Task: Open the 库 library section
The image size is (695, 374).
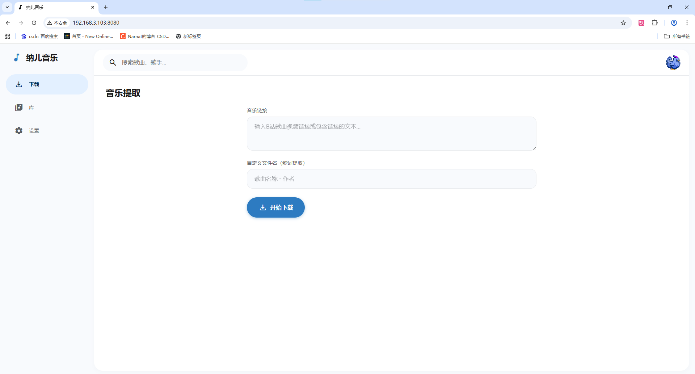Action: pyautogui.click(x=47, y=108)
